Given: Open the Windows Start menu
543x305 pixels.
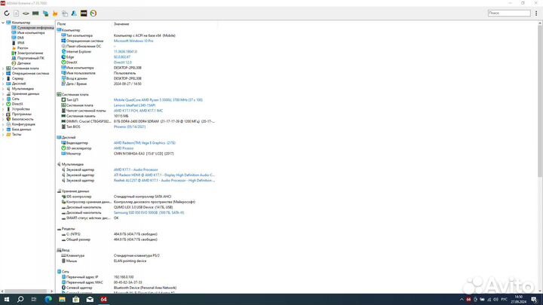Looking at the screenshot, I should point(7,300).
